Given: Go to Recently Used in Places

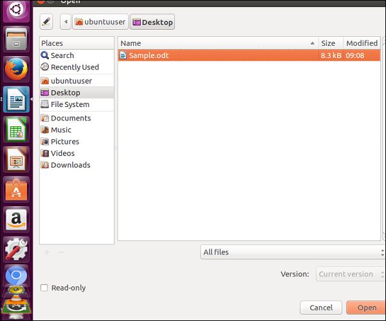Looking at the screenshot, I should (x=75, y=67).
